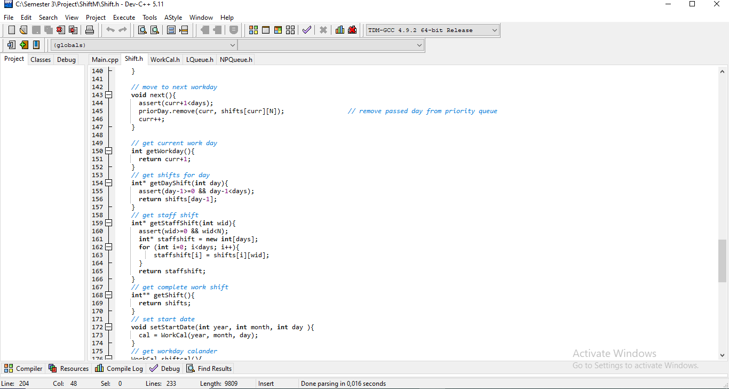
Task: Switch to the Debug sidebar tab
Action: [66, 60]
